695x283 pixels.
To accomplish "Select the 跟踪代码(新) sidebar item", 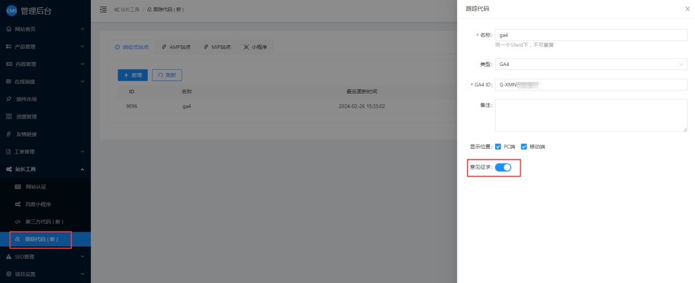I will 45,239.
